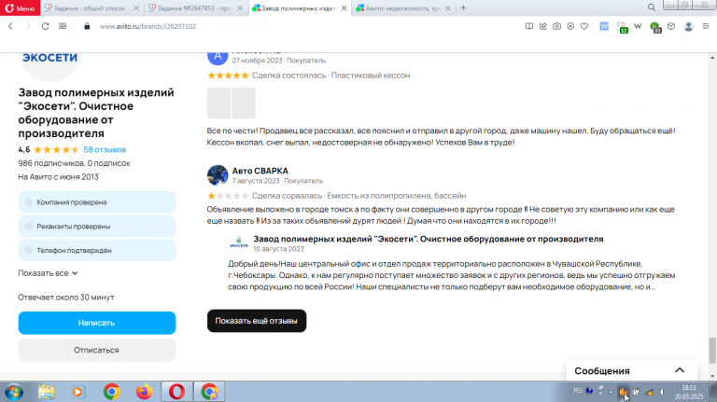Load more with Показать ещё отзывы
The width and height of the screenshot is (717, 402).
(257, 321)
